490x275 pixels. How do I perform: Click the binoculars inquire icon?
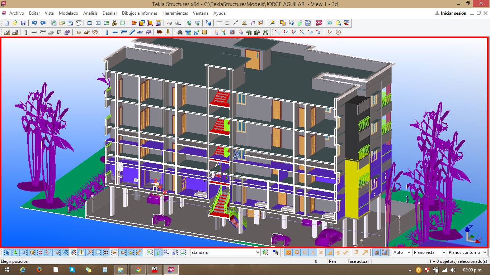coord(180,32)
